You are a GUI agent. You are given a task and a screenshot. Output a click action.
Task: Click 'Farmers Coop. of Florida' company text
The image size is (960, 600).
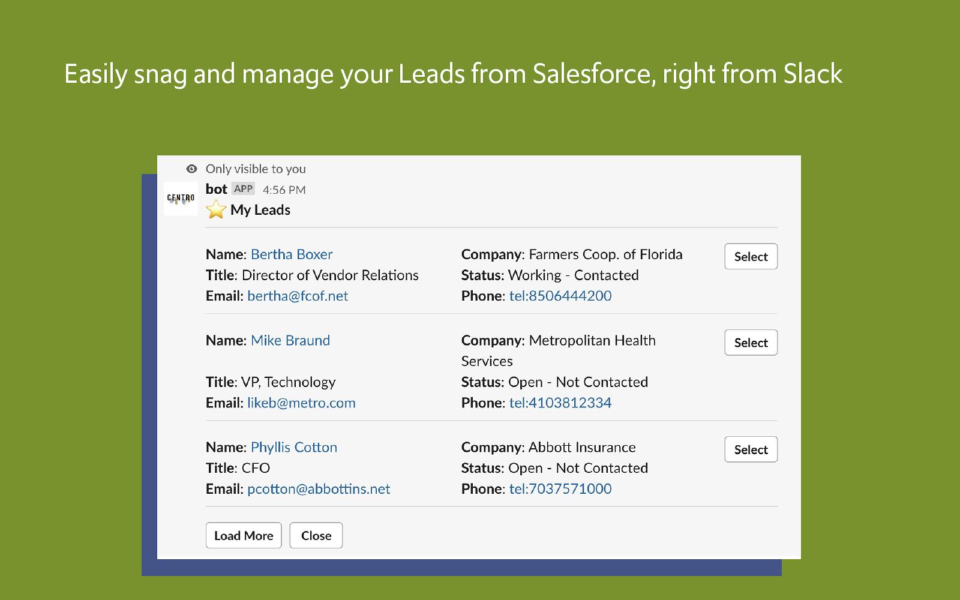point(605,254)
